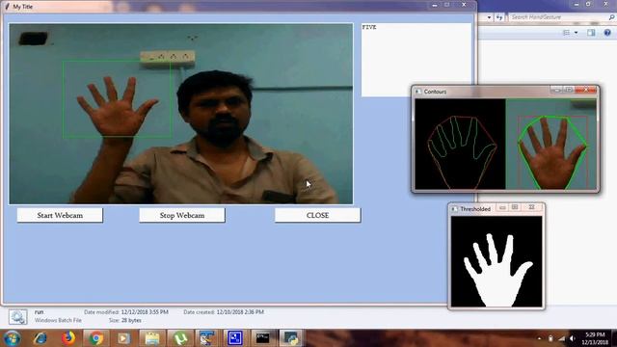Click the taskbar clock showing 5:29 PM
The width and height of the screenshot is (617, 347).
[595, 338]
